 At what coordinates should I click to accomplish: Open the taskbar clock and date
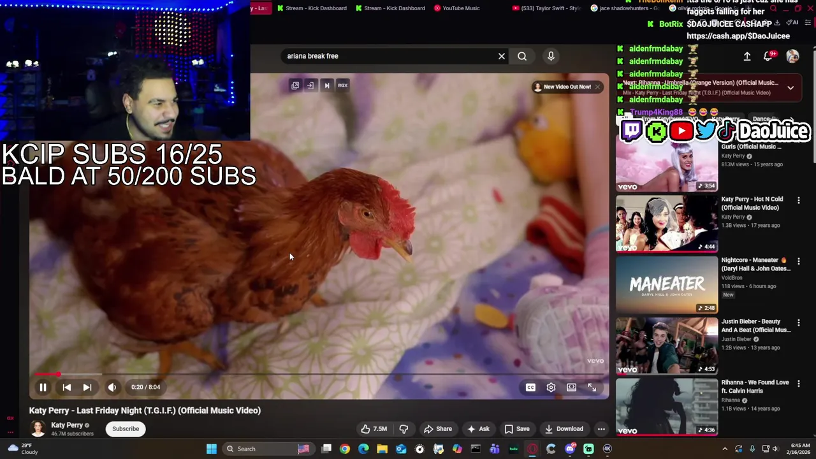(799, 449)
